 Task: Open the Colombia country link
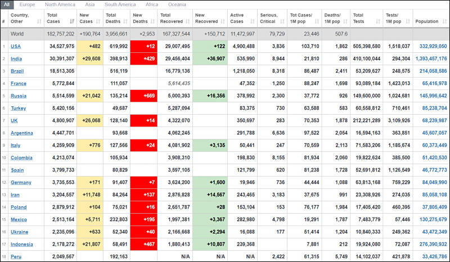coord(21,157)
